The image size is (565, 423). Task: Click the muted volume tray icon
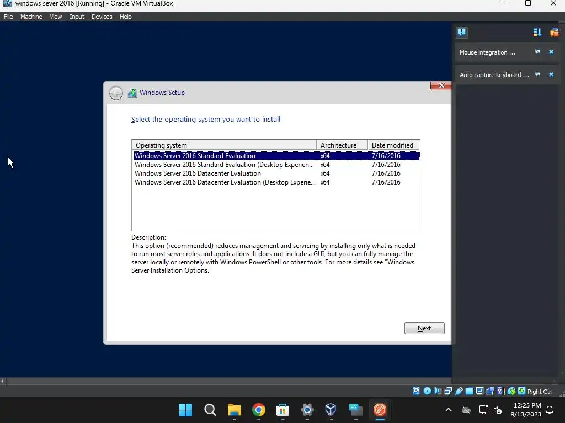pyautogui.click(x=498, y=410)
